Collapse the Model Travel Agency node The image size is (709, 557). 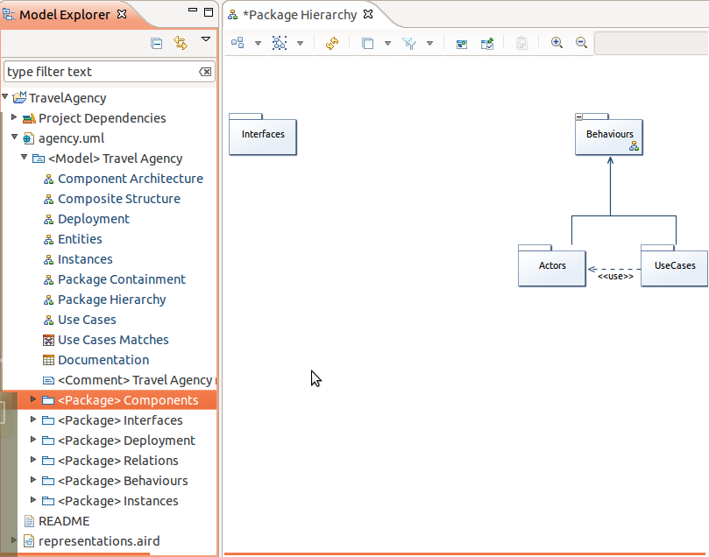[25, 157]
